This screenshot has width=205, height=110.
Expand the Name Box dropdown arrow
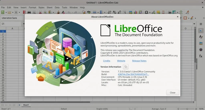(x=24, y=24)
